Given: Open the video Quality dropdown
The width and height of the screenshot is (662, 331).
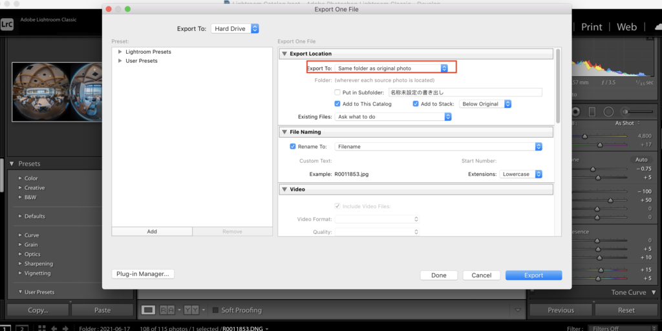Looking at the screenshot, I should [377, 232].
